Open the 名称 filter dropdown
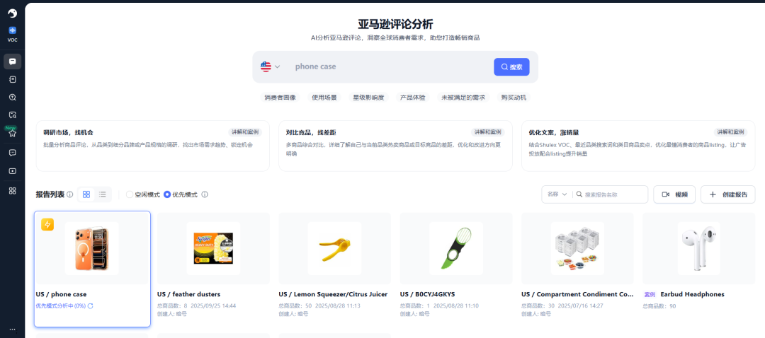The width and height of the screenshot is (765, 338). click(x=557, y=194)
